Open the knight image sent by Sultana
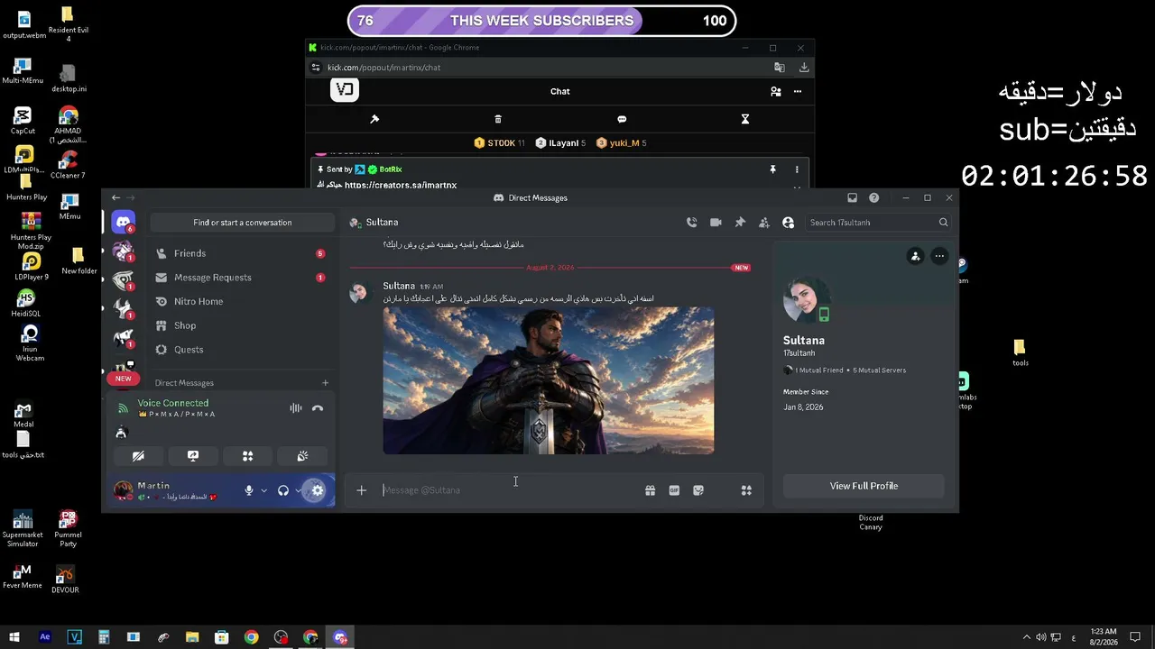 click(x=549, y=380)
